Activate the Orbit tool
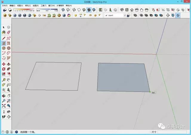 pyautogui.click(x=4, y=96)
